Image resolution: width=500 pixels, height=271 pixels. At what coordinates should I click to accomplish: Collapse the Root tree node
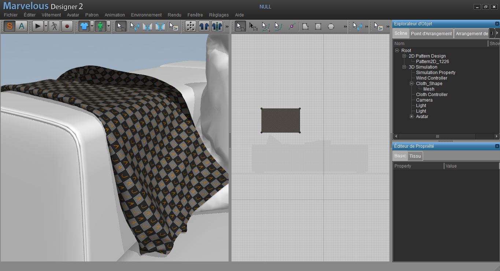coord(397,51)
